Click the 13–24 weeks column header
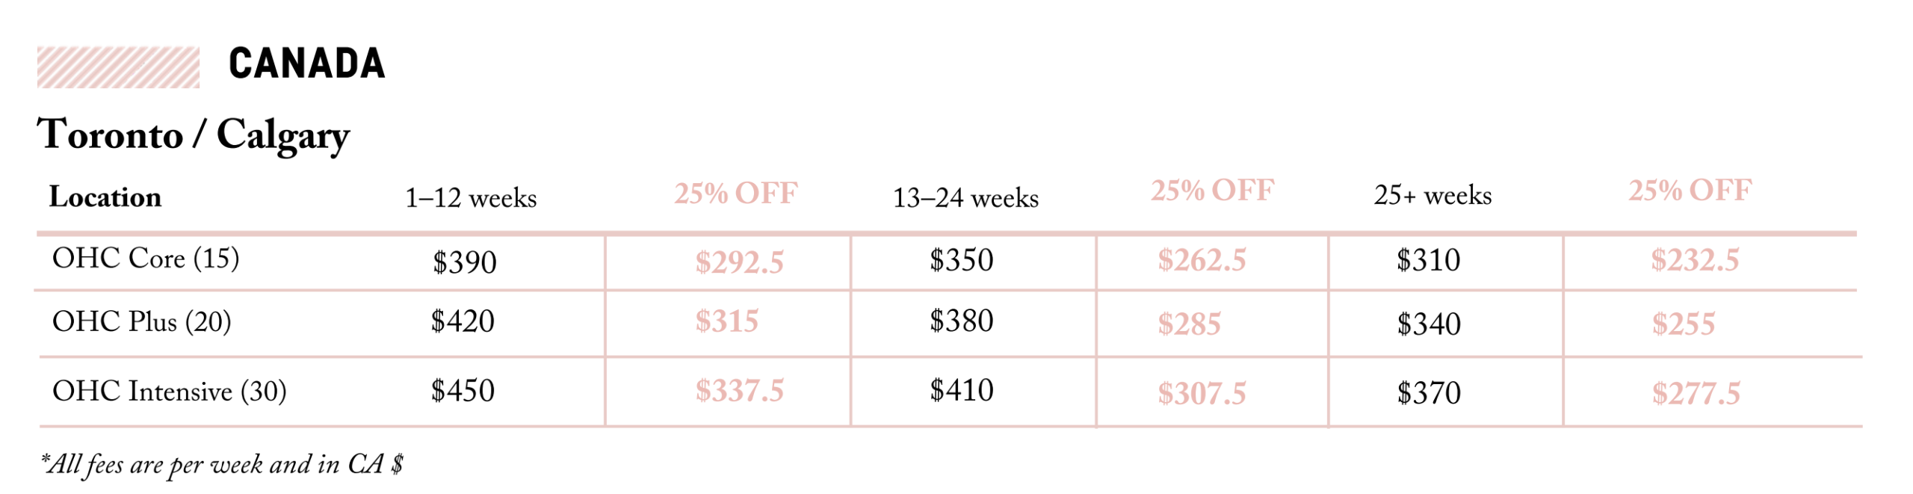The width and height of the screenshot is (1913, 494). pyautogui.click(x=965, y=198)
